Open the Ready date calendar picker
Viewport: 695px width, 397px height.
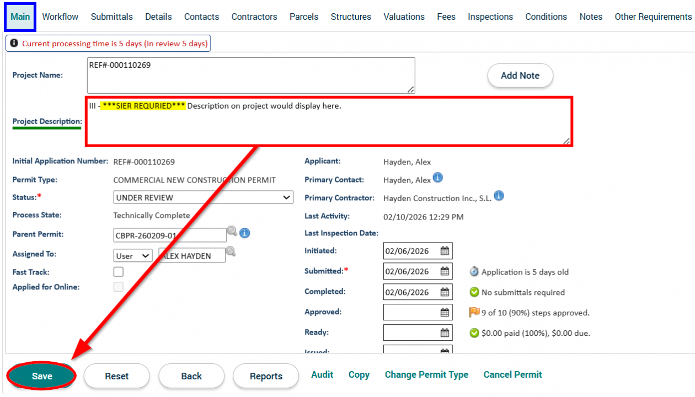click(445, 333)
